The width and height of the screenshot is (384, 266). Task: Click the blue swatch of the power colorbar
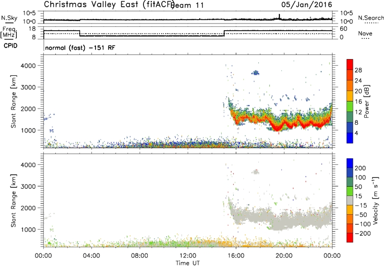(350, 138)
